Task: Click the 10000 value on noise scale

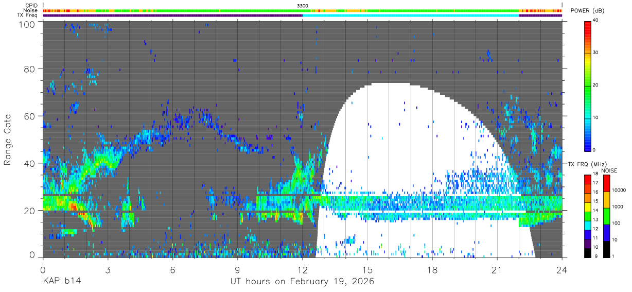Action: tap(618, 190)
